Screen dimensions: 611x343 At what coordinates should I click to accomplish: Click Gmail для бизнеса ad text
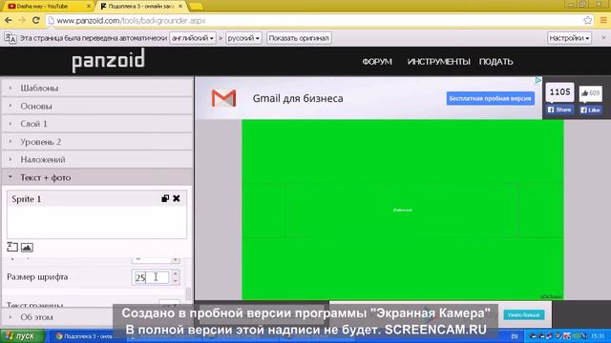coord(298,98)
